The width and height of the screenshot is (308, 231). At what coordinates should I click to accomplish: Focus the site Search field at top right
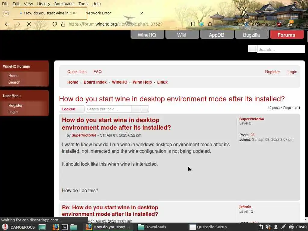(281, 49)
